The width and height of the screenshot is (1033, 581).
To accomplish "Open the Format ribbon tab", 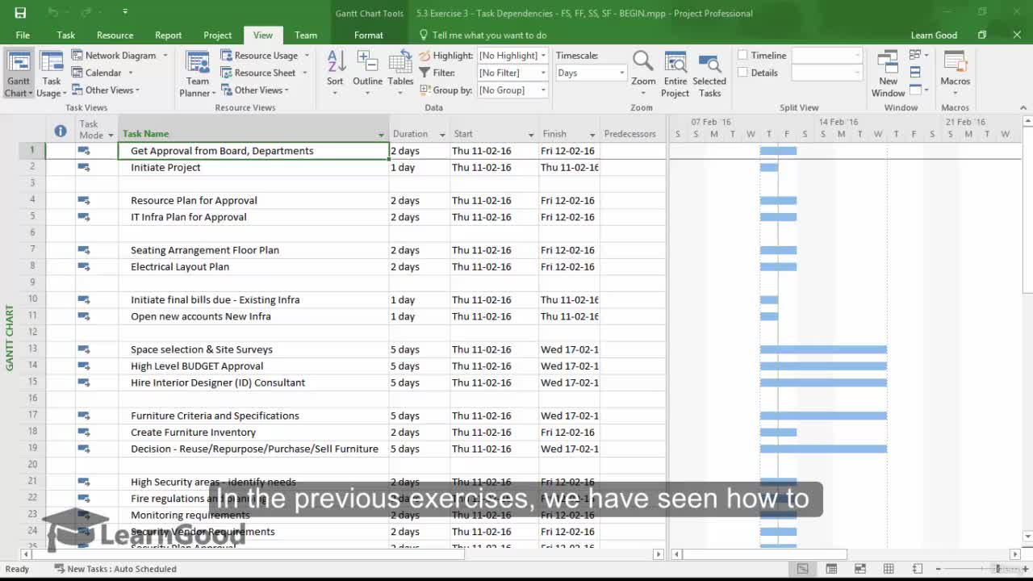I will (368, 36).
